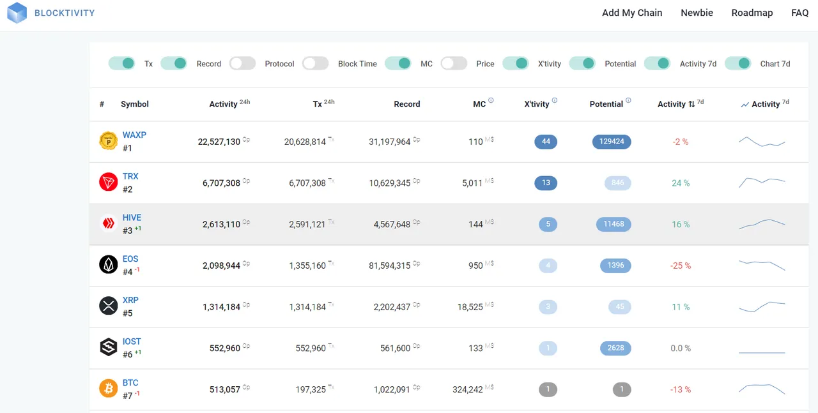The width and height of the screenshot is (818, 413).
Task: Click the BTC gray X'tivity badge
Action: click(x=548, y=389)
